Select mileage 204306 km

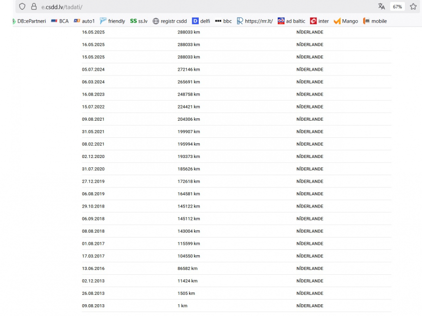[188, 119]
